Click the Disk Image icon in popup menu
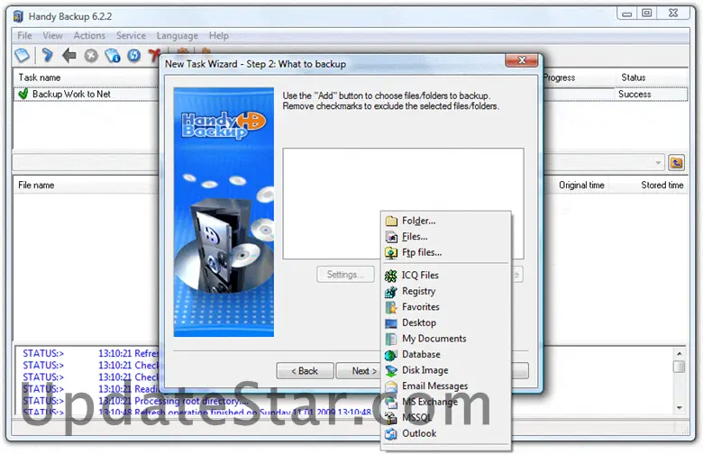This screenshot has height=454, width=703. click(x=391, y=370)
